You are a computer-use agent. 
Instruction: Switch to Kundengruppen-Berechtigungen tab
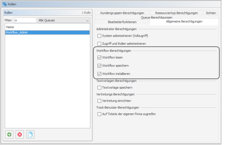point(122,13)
